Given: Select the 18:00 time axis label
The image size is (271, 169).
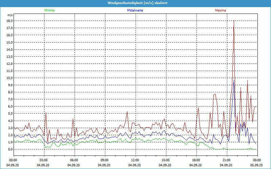Looking at the screenshot, I should [196, 160].
